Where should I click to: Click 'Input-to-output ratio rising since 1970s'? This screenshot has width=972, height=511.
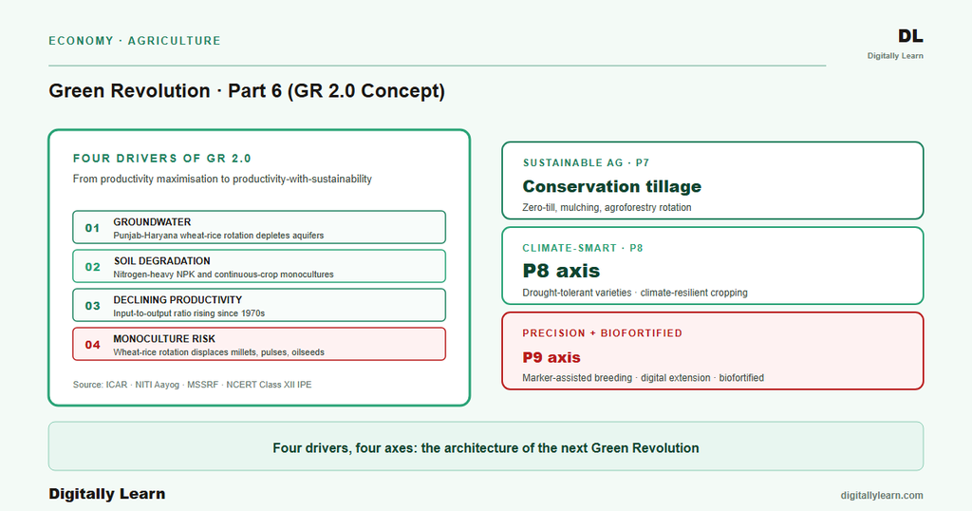pyautogui.click(x=189, y=313)
